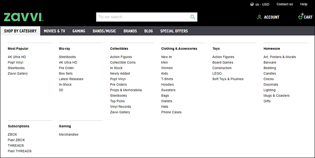Open the Past THREADS link

[20, 151]
